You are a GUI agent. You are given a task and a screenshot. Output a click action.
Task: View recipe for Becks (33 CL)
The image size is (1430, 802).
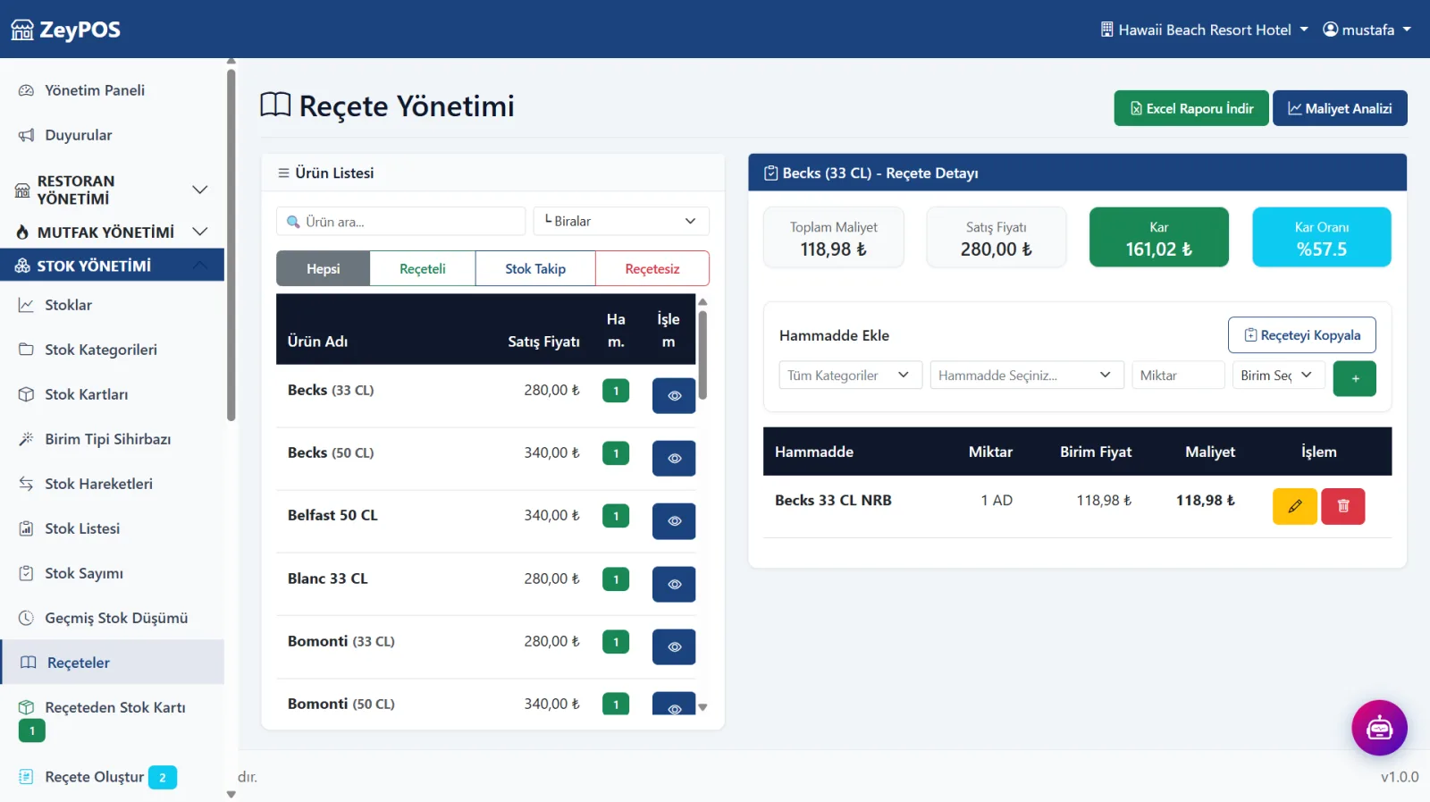[674, 395]
